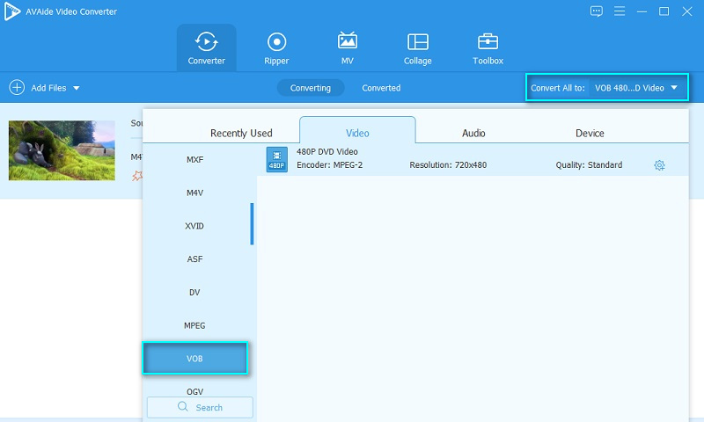Switch to the MV maker
The height and width of the screenshot is (422, 704).
(x=348, y=42)
